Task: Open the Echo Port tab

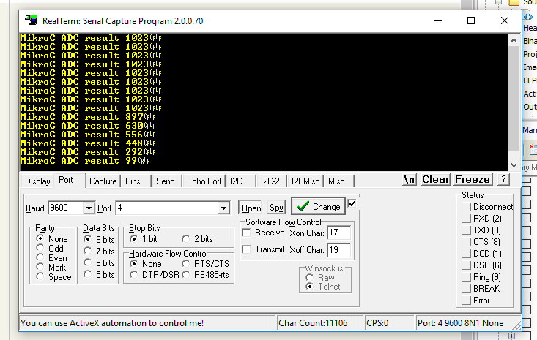Action: click(204, 181)
